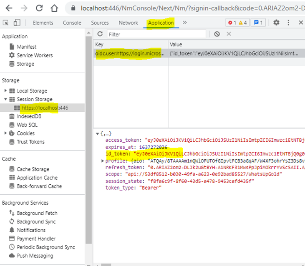
Task: Reload the page with the refresh icon
Action: (39, 8)
